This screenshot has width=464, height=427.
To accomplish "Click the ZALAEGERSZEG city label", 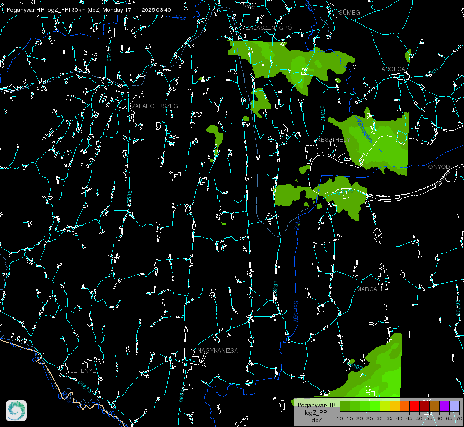I will coord(155,106).
